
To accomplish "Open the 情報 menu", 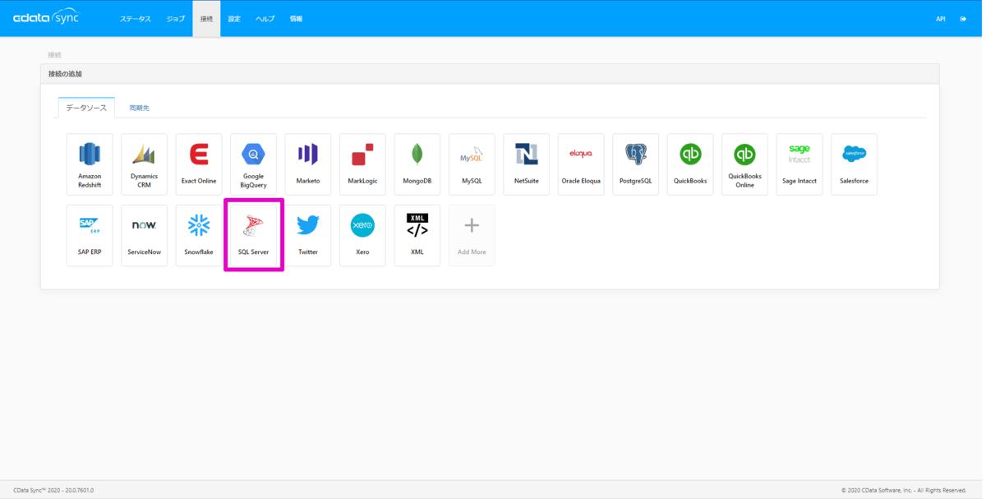I will [x=296, y=19].
